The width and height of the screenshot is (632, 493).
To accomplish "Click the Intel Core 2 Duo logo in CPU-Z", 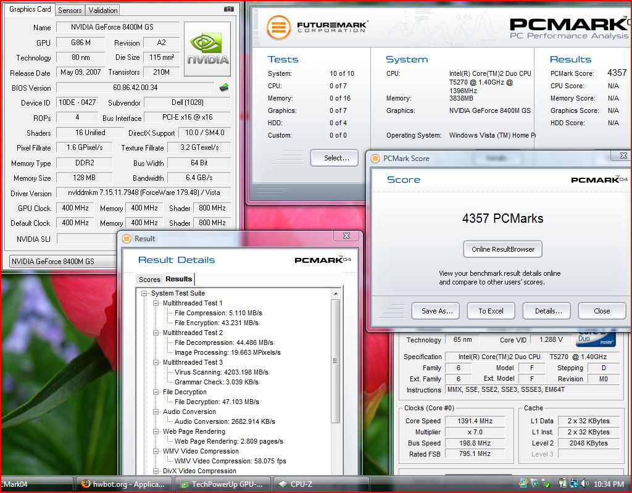I will [x=596, y=339].
